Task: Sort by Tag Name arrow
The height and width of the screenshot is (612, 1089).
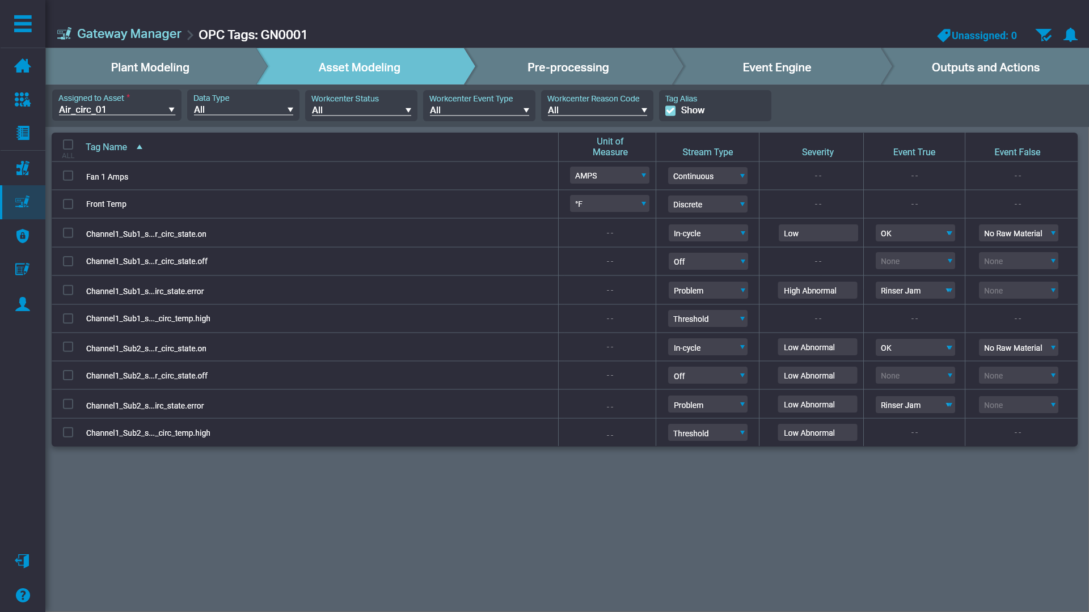Action: tap(140, 147)
